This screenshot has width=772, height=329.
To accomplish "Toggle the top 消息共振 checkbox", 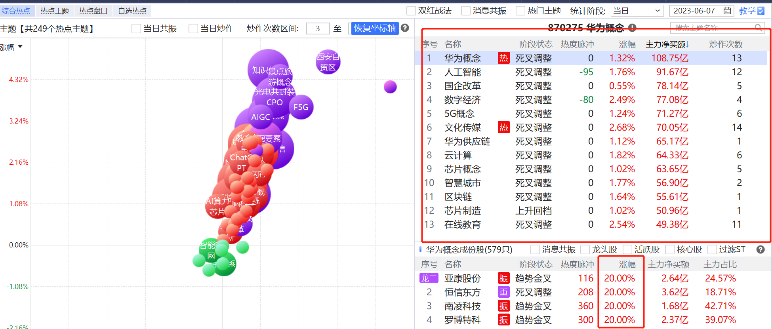I will pos(466,11).
